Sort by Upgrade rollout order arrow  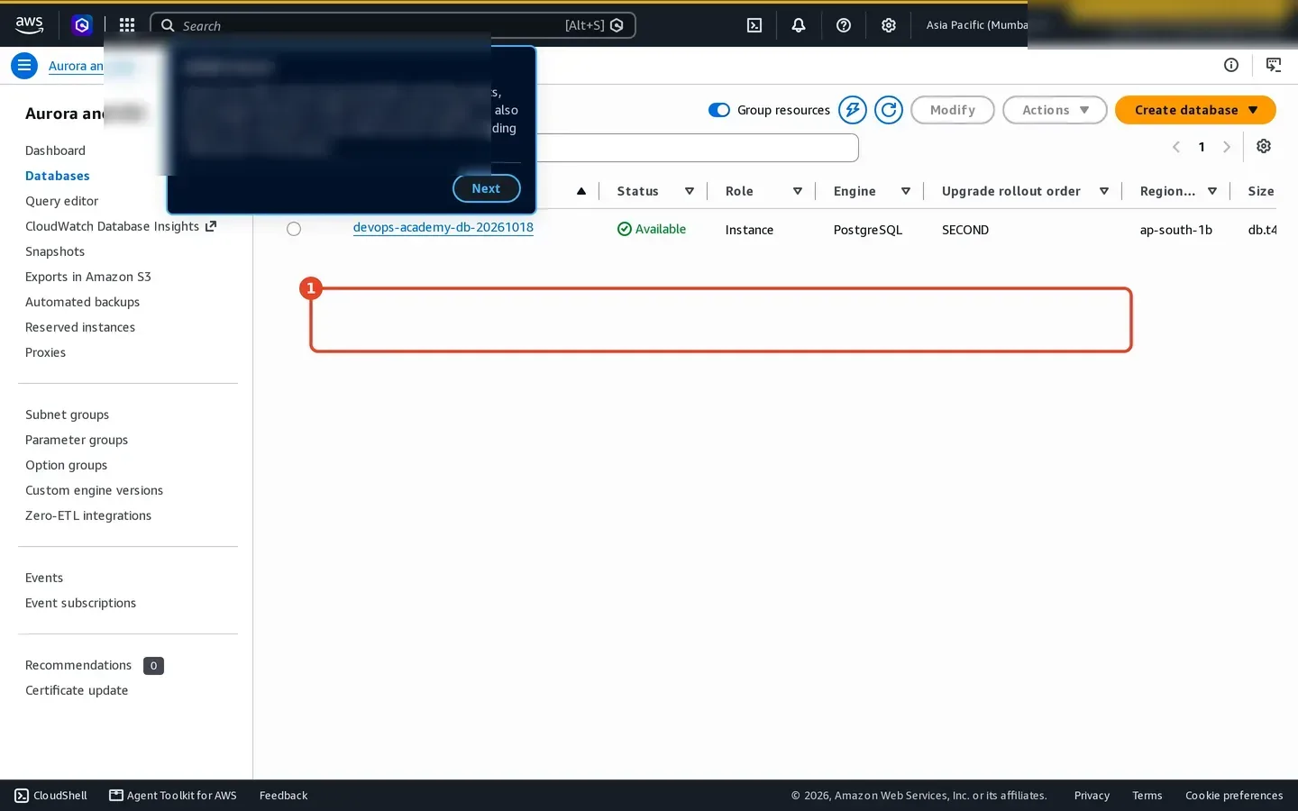click(x=1104, y=191)
